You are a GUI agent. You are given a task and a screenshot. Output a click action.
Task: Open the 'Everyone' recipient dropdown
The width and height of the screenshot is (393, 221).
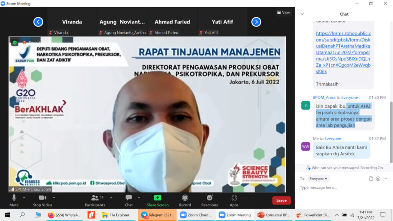tap(319, 179)
